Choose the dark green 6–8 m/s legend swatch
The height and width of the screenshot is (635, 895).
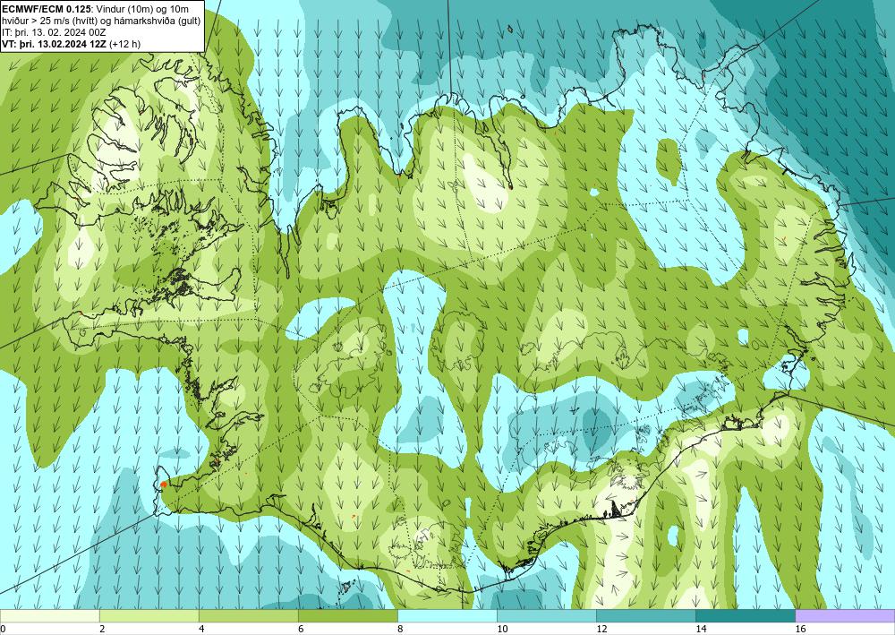tap(347, 615)
